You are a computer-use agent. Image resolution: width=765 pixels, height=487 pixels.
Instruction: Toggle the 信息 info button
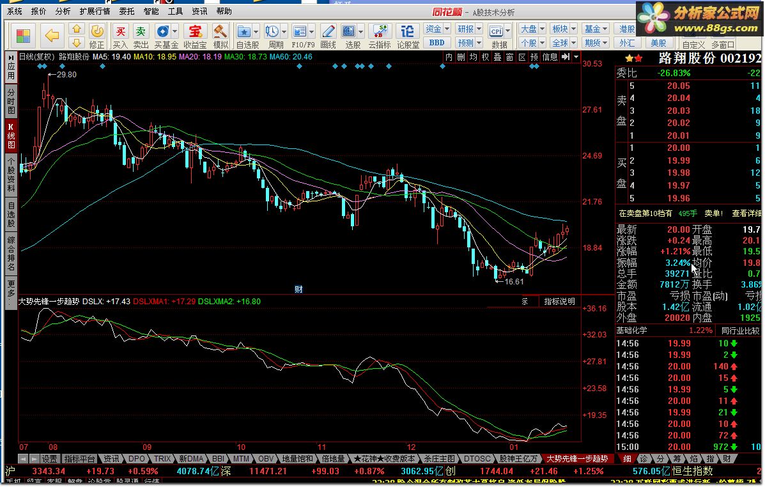pyautogui.click(x=550, y=58)
